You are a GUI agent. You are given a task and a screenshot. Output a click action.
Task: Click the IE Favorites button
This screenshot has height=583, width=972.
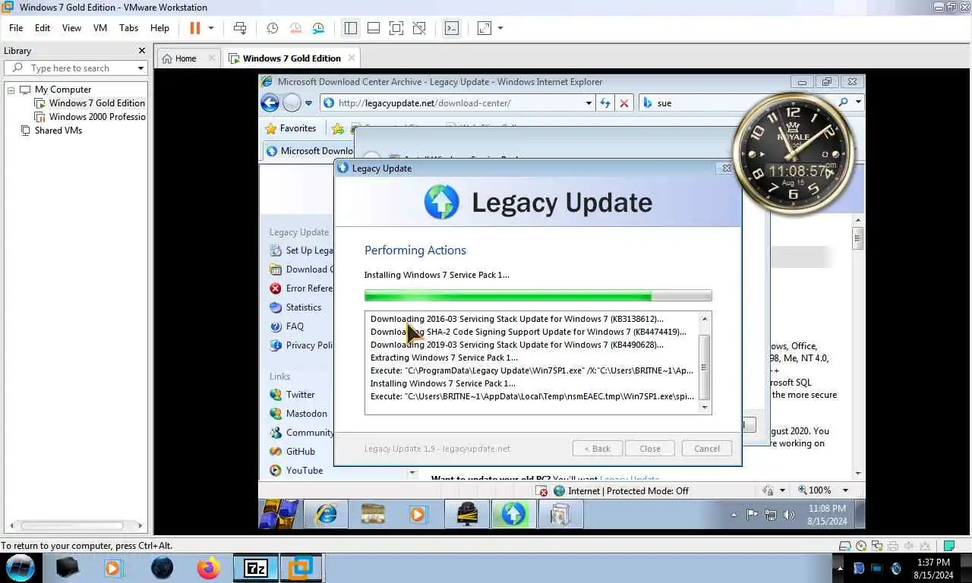click(x=290, y=128)
